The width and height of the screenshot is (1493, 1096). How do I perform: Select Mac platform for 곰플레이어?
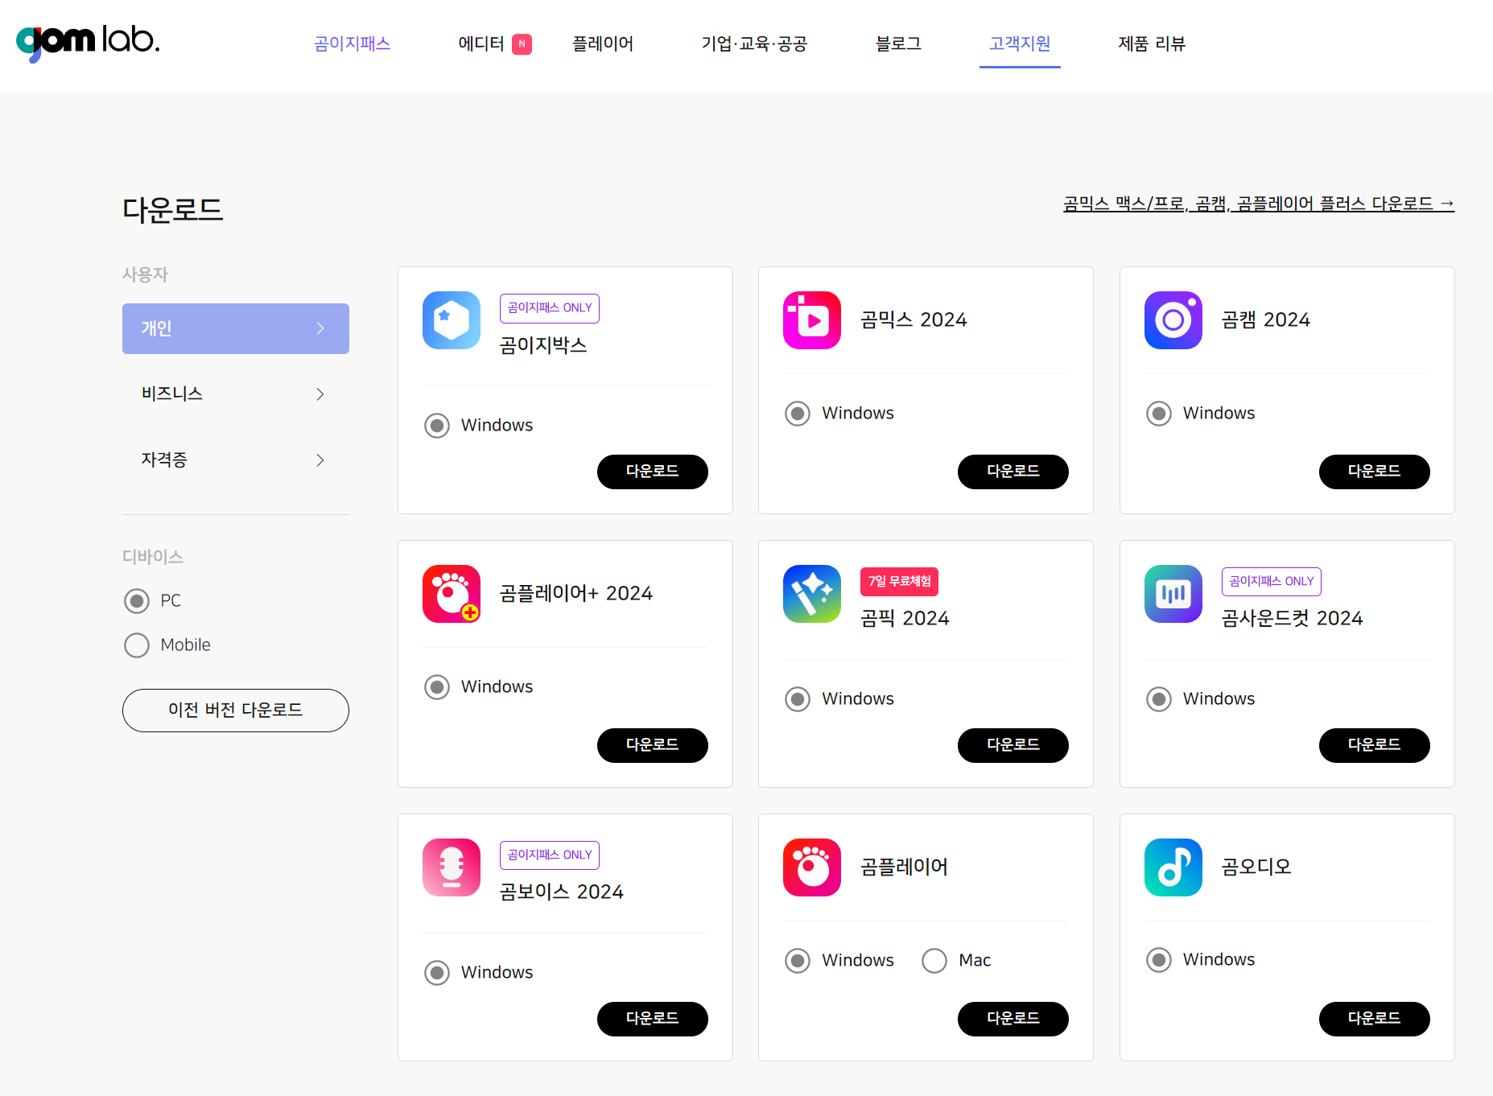click(x=934, y=960)
